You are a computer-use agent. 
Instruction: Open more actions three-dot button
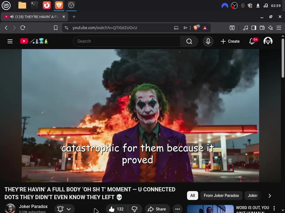pos(178,209)
